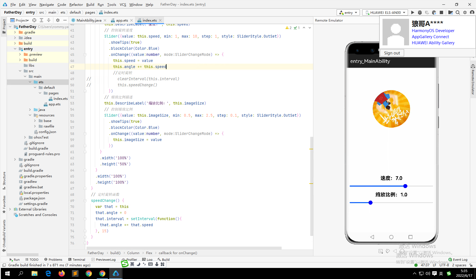Open AppGallery Connect link
This screenshot has height=279, width=476.
click(x=430, y=37)
